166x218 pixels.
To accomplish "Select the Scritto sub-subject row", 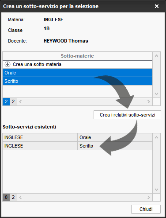I will (x=77, y=81).
